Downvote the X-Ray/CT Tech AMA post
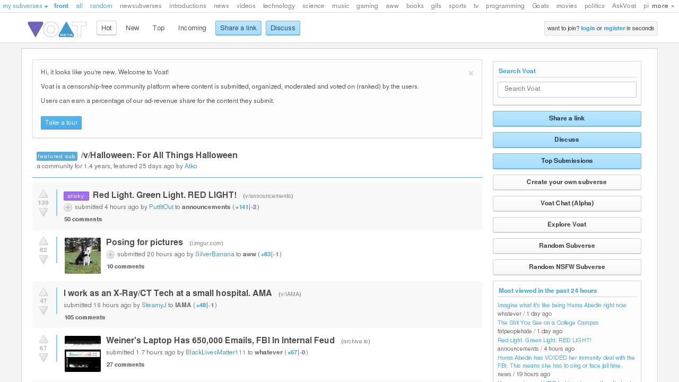 [x=43, y=310]
